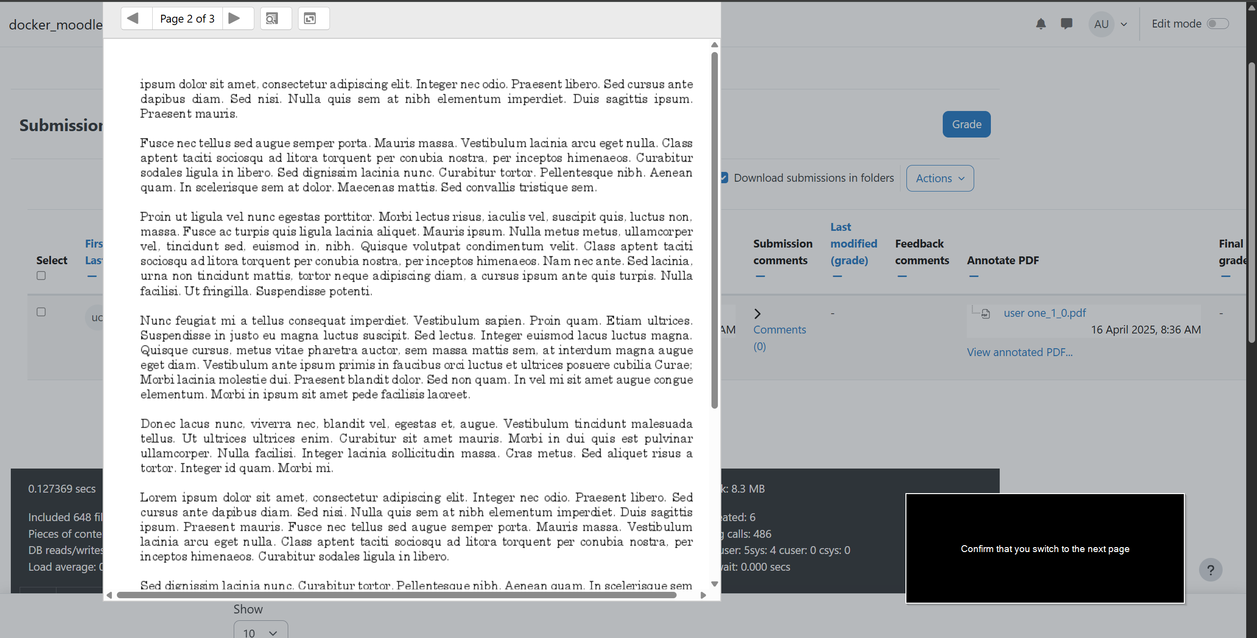Collapse the Feedback comments column
The height and width of the screenshot is (638, 1257).
[x=902, y=277]
